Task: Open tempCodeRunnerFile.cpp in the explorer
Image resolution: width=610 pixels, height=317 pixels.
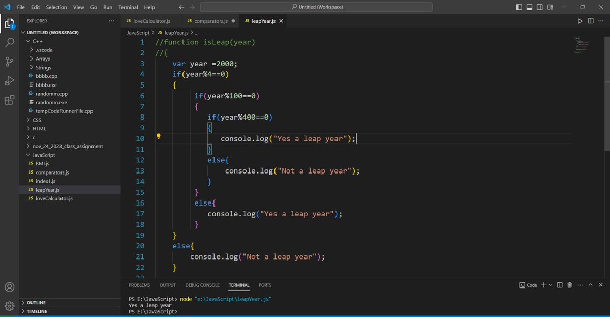Action: (x=70, y=111)
